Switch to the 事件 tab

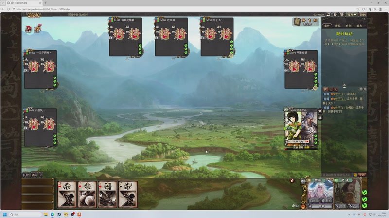[x=327, y=26]
